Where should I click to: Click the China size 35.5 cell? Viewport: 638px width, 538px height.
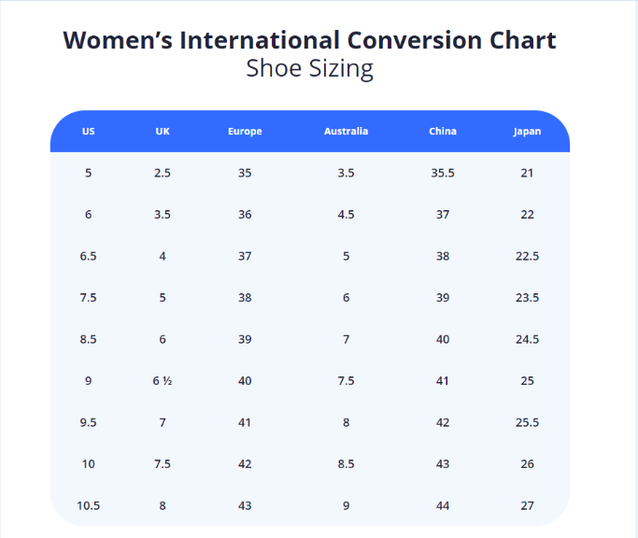point(443,173)
